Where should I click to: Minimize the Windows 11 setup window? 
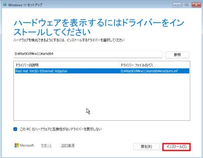pos(177,5)
